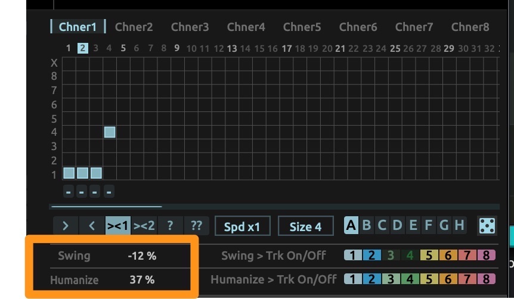Select the ><2 mirror mode button

pyautogui.click(x=144, y=226)
